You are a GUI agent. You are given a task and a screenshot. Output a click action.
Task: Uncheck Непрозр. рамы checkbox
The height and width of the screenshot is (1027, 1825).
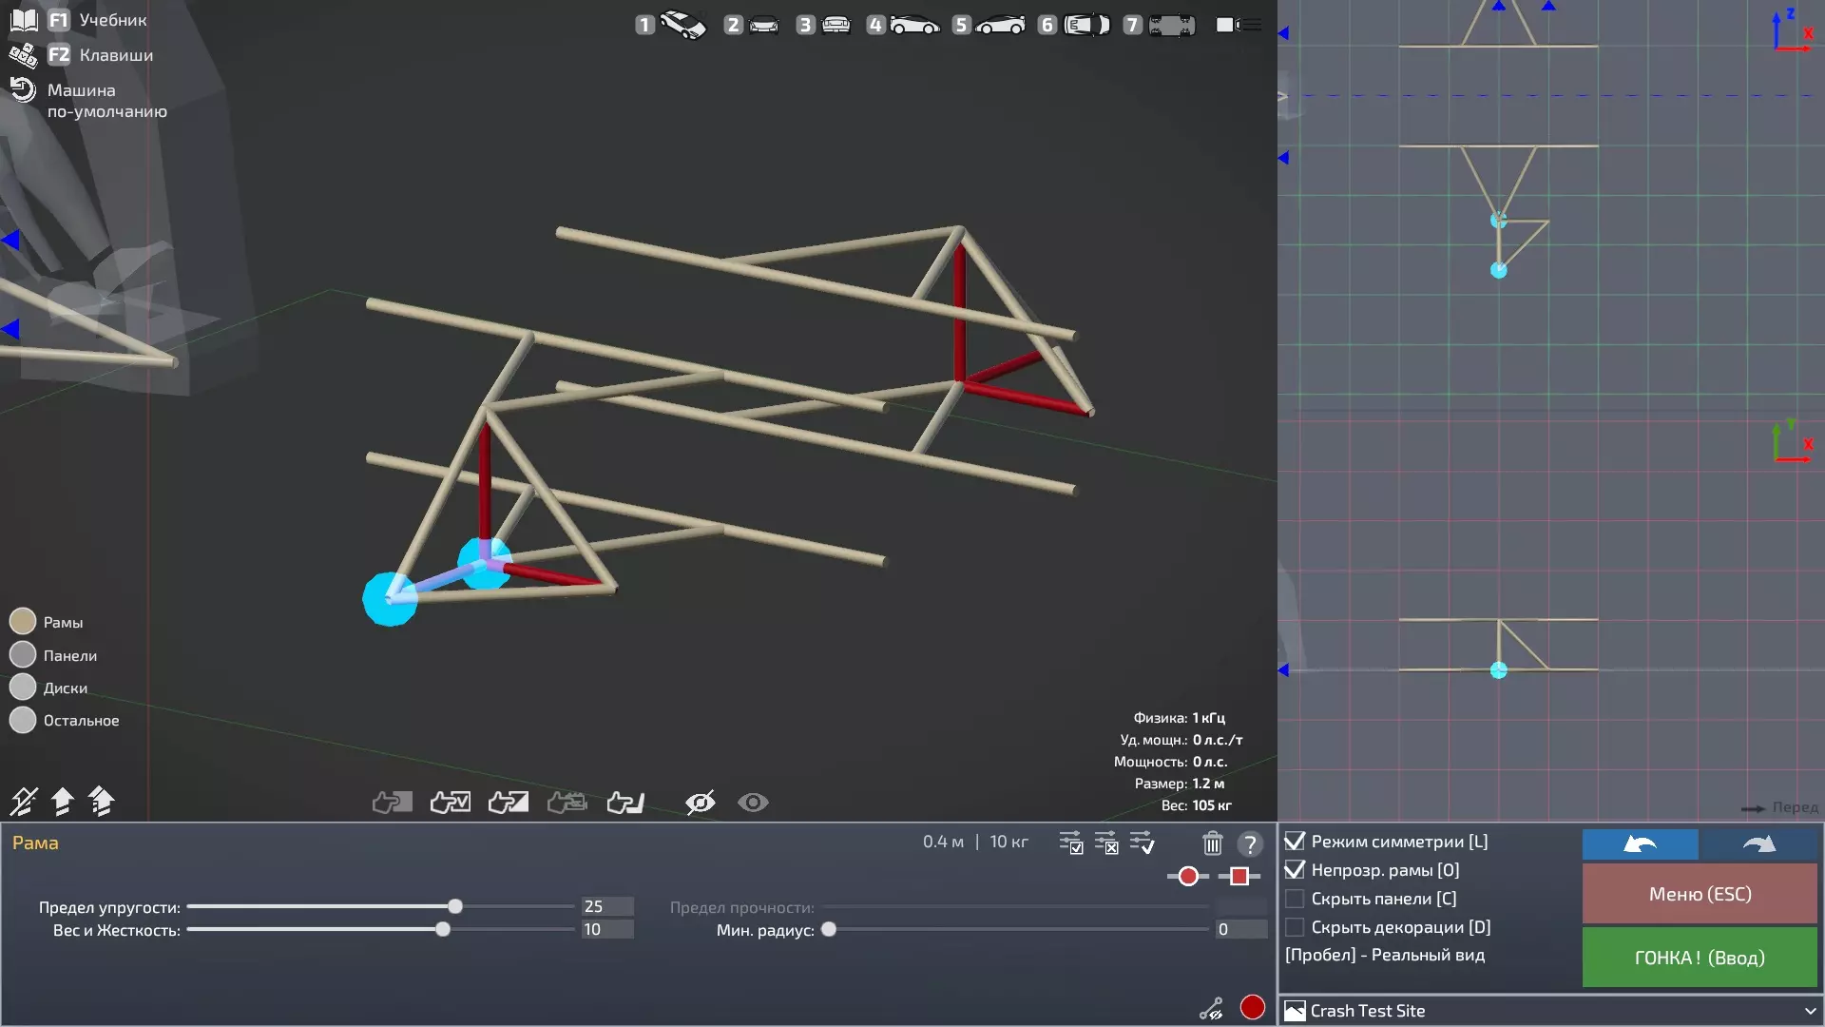coord(1295,870)
